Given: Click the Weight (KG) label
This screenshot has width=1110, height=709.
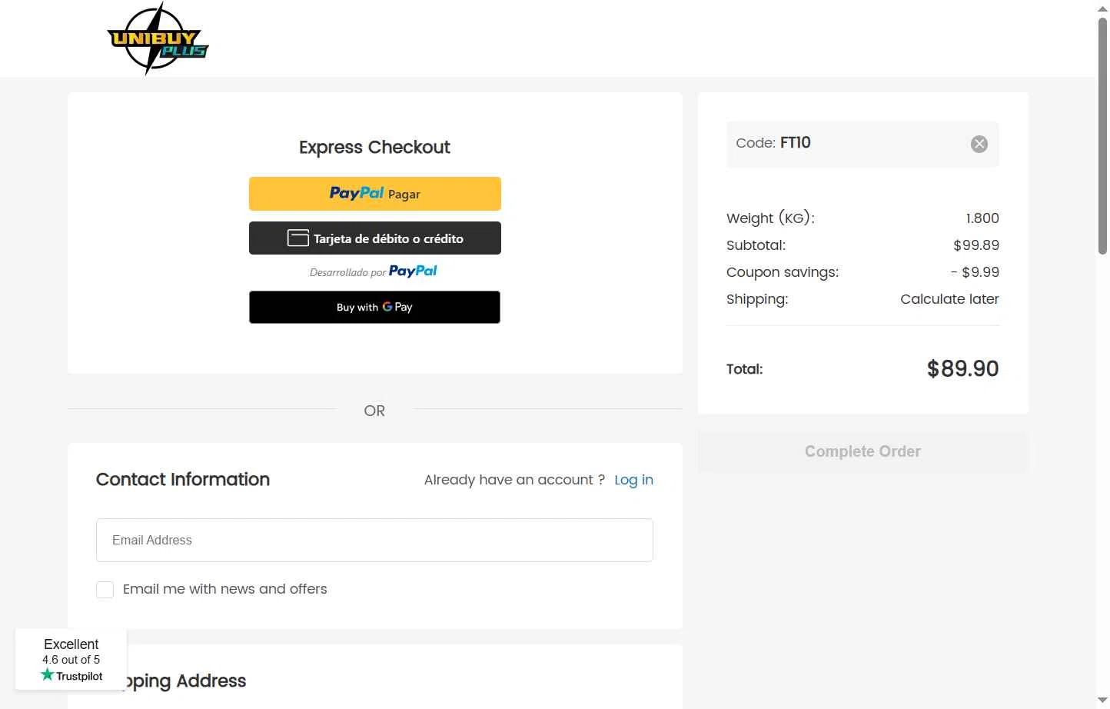Looking at the screenshot, I should (770, 218).
